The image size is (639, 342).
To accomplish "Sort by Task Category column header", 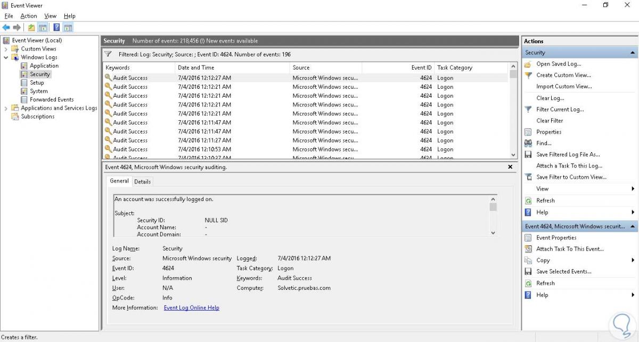I will click(472, 68).
